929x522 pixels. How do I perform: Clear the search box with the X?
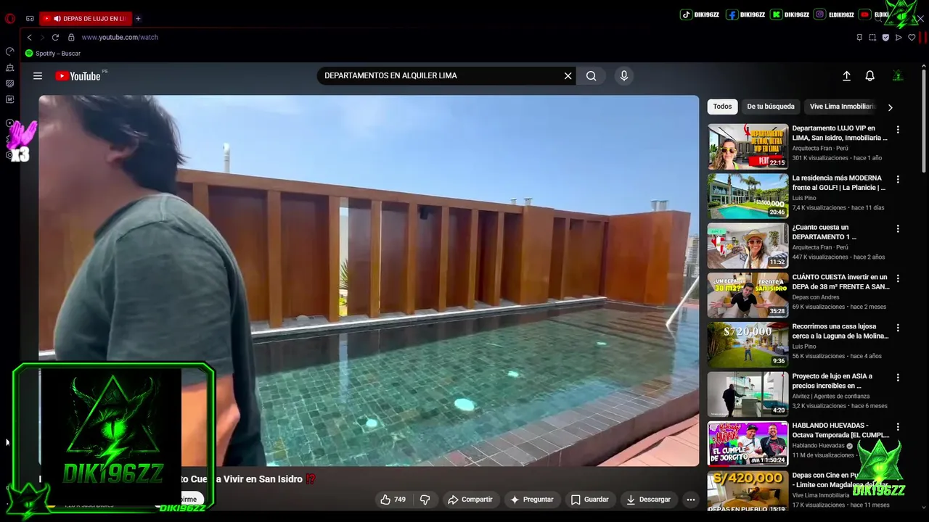click(x=568, y=75)
